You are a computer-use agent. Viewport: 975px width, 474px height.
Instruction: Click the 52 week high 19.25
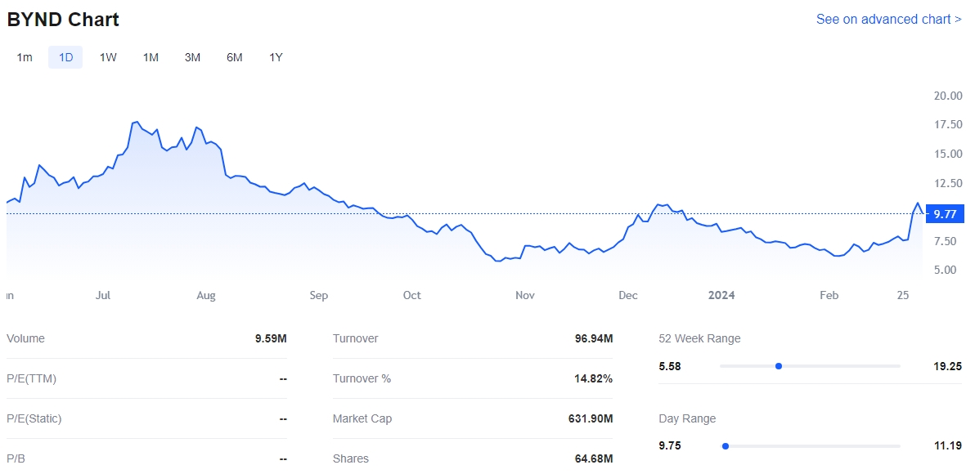tap(948, 366)
